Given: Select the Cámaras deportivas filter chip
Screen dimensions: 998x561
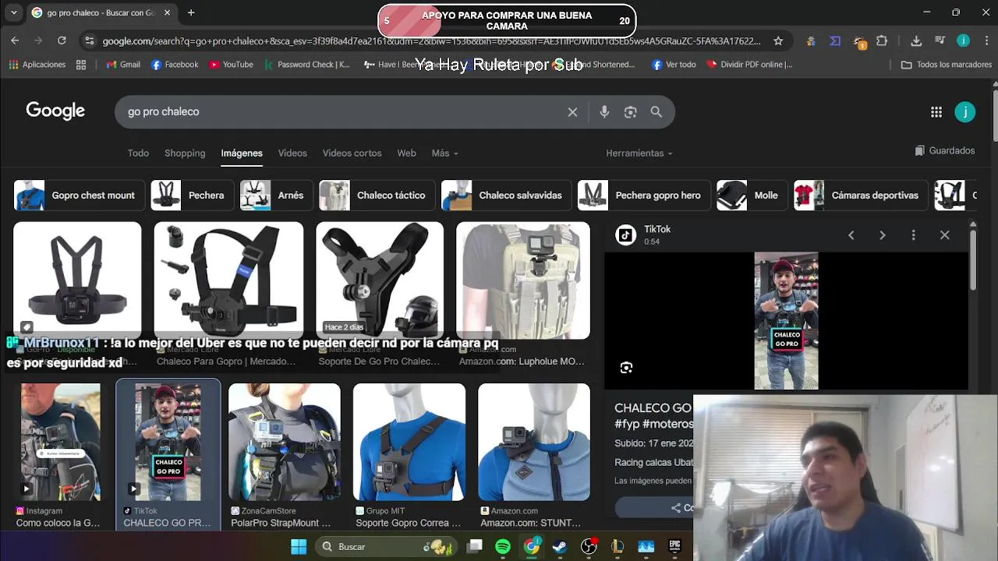Looking at the screenshot, I should pyautogui.click(x=860, y=196).
